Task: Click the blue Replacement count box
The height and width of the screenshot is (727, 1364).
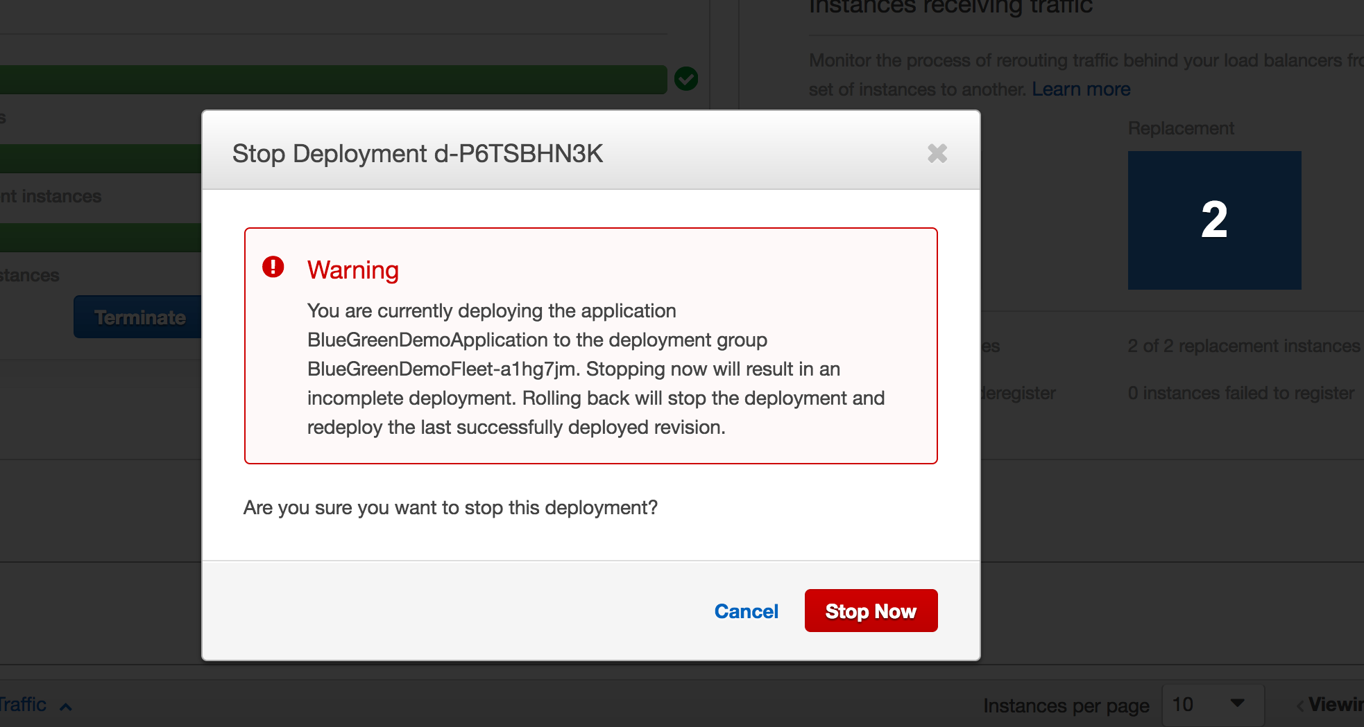Action: pyautogui.click(x=1214, y=220)
